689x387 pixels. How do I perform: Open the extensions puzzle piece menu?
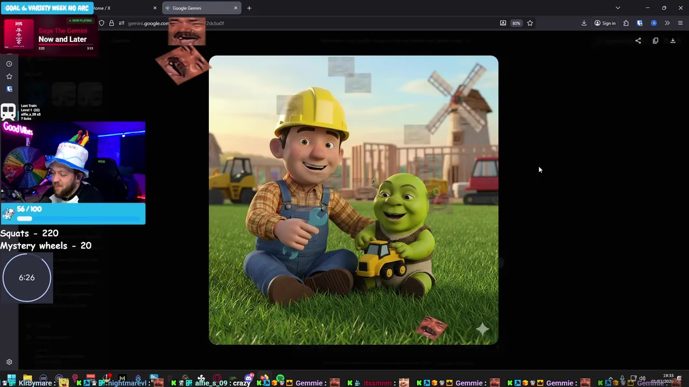click(x=625, y=23)
